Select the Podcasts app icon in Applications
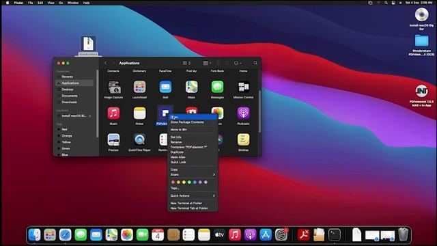437x246 pixels. point(243,113)
